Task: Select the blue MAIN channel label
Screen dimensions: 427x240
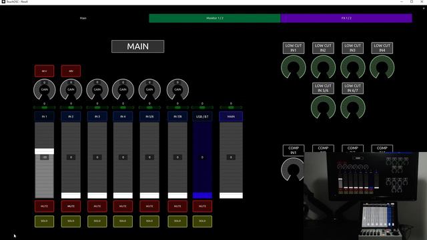Action: [x=231, y=117]
